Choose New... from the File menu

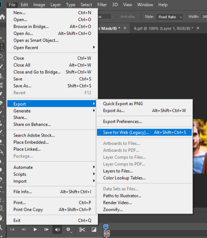[52, 13]
